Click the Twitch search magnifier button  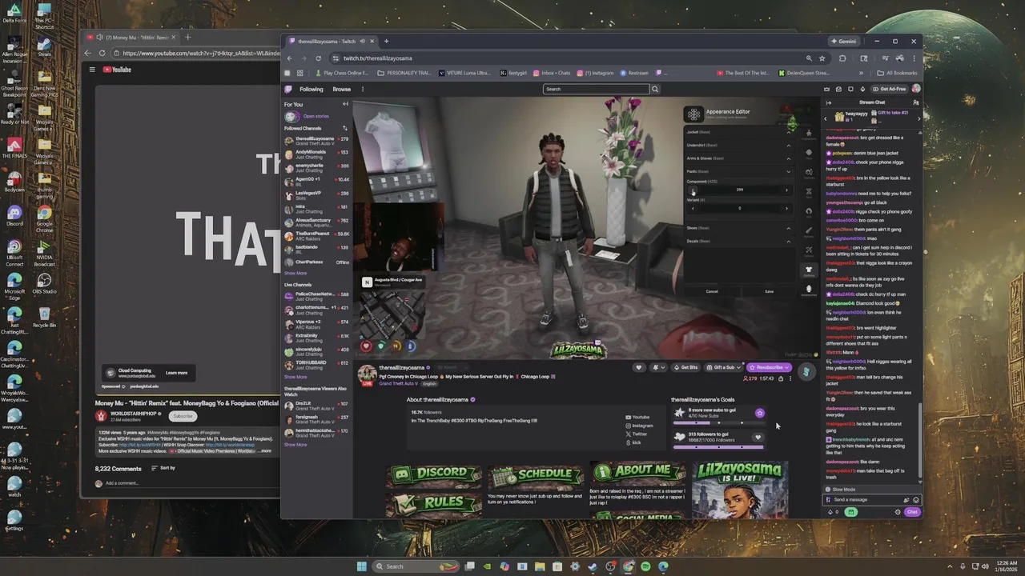[655, 89]
